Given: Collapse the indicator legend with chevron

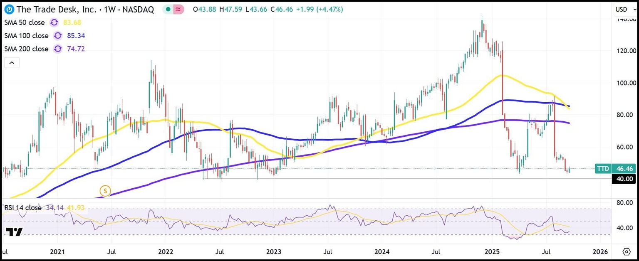Looking at the screenshot, I should (x=12, y=63).
